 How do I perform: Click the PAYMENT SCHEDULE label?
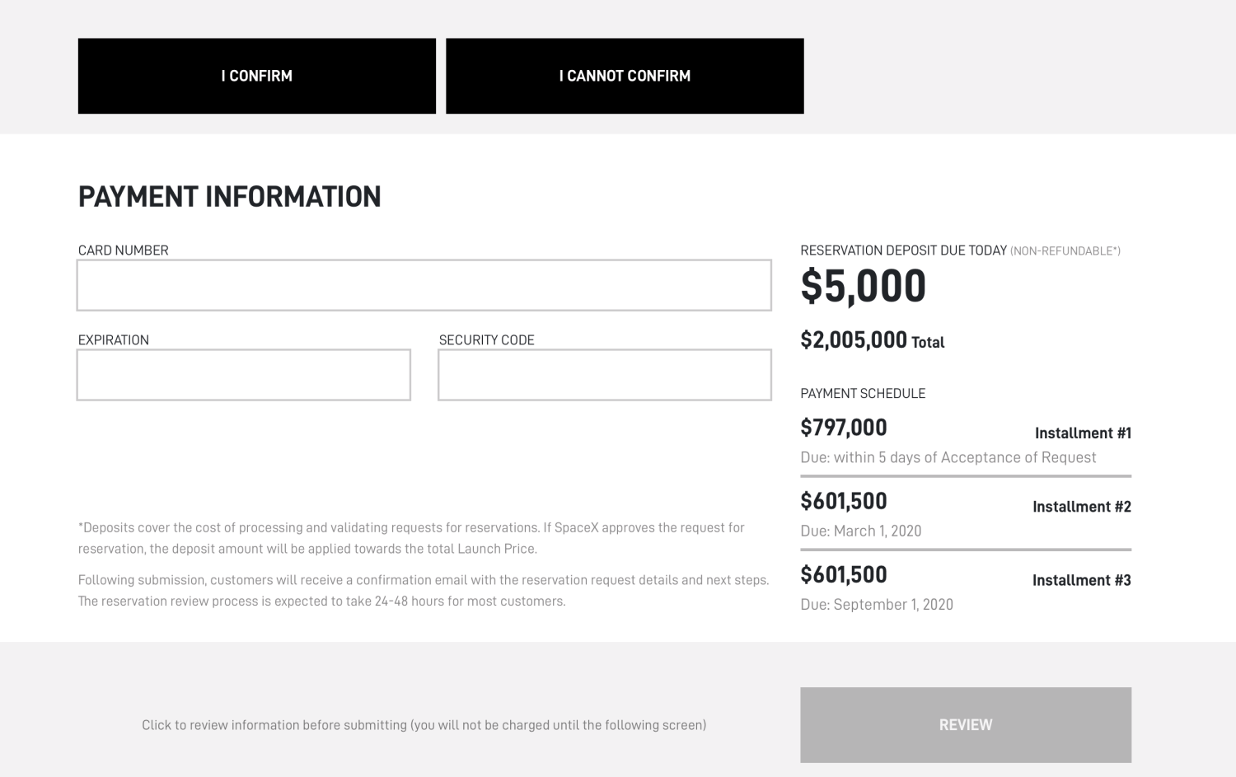point(863,394)
